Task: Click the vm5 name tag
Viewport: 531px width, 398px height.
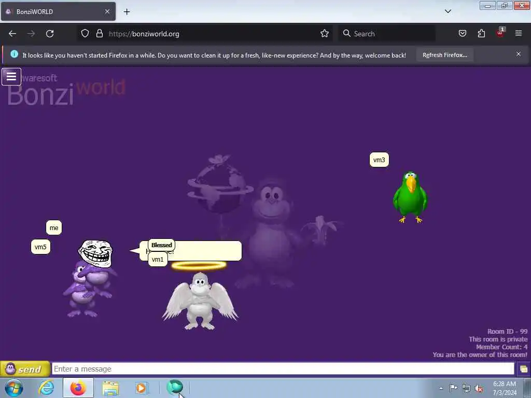Action: [40, 247]
